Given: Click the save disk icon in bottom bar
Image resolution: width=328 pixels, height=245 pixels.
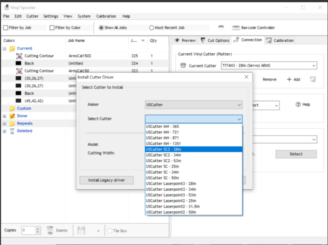Looking at the screenshot, I should click(x=81, y=231).
